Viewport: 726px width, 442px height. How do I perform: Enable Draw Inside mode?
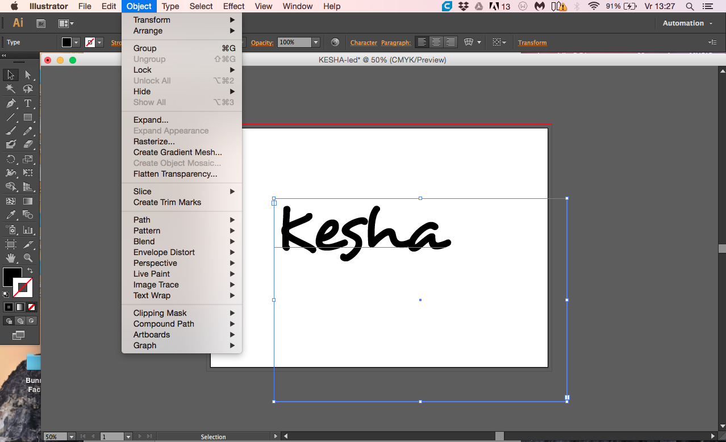point(31,321)
